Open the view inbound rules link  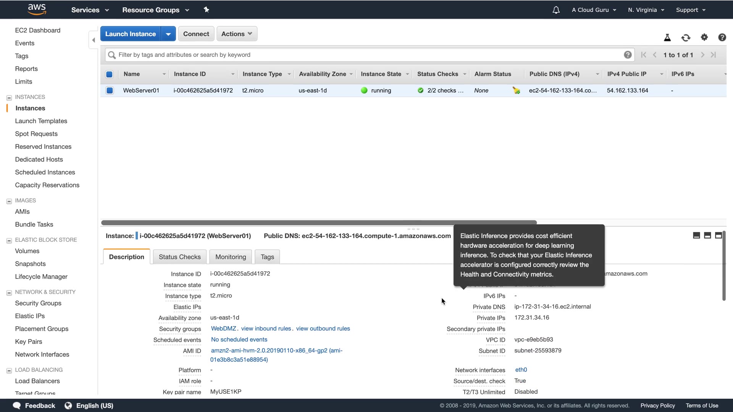266,328
